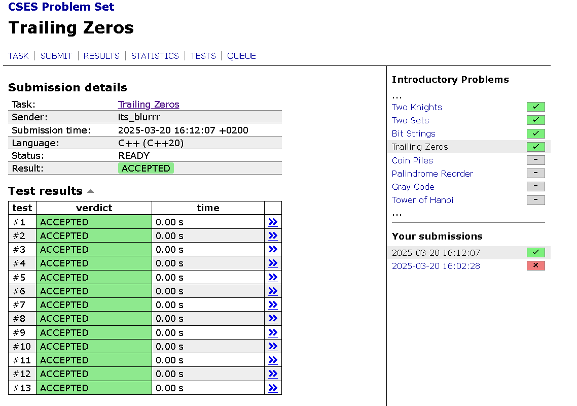Open the Two Sets problem
Image resolution: width=577 pixels, height=406 pixels.
tap(410, 120)
